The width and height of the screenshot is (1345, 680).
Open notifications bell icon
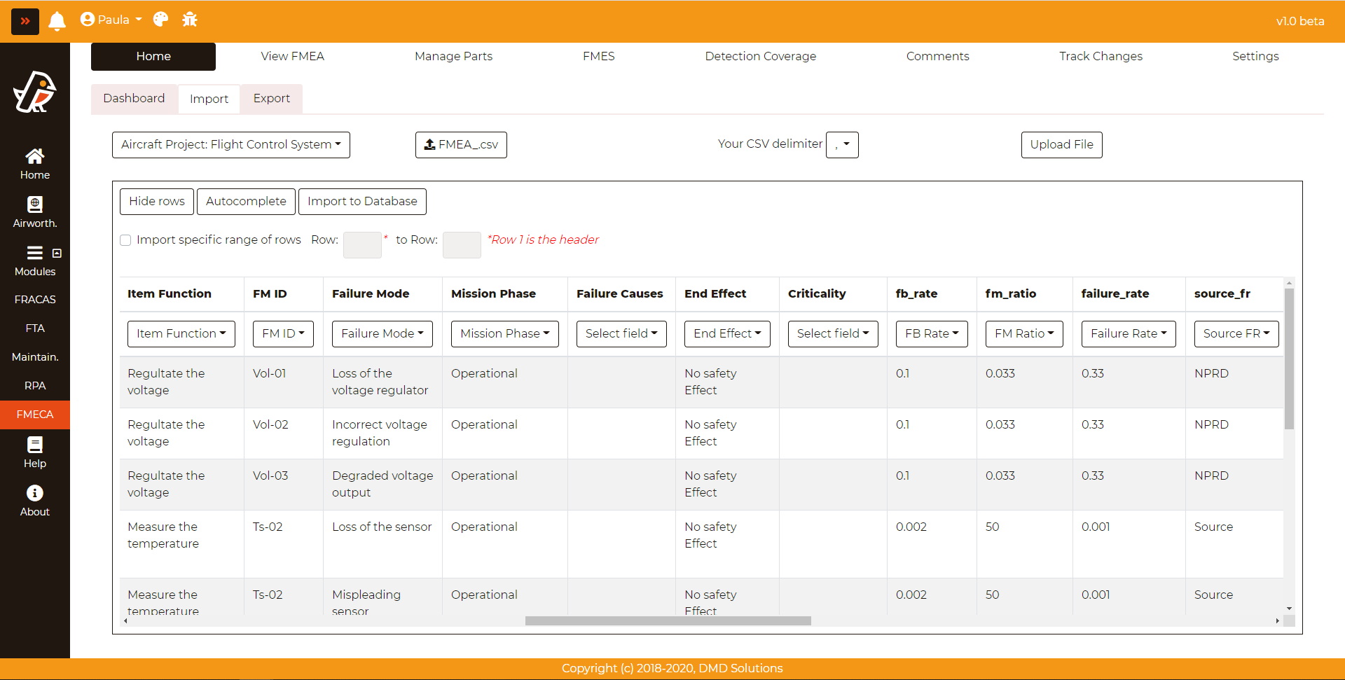point(57,21)
